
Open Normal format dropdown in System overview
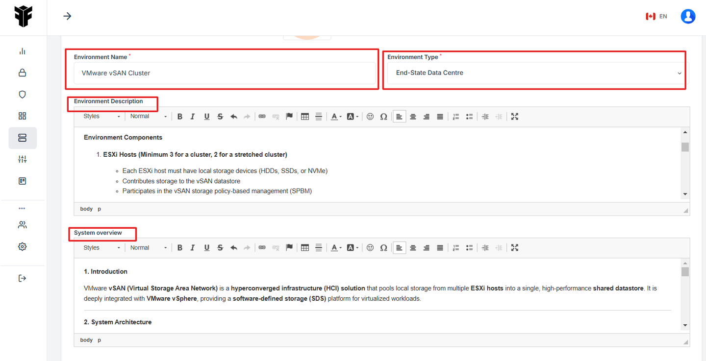(148, 248)
